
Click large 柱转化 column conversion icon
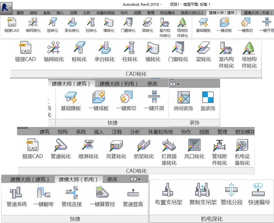click(x=130, y=48)
